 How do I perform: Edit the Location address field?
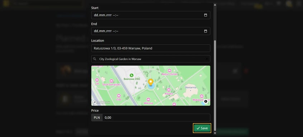151,48
